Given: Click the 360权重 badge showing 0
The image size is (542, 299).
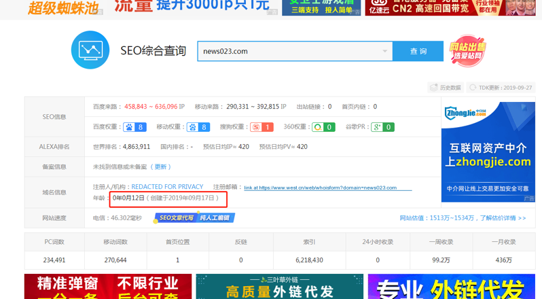Looking at the screenshot, I should point(323,127).
